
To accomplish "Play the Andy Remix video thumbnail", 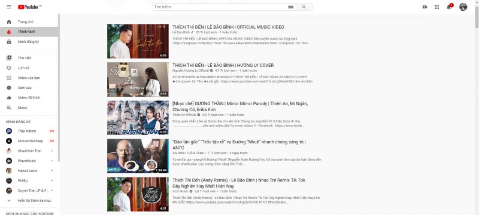I will click(138, 194).
